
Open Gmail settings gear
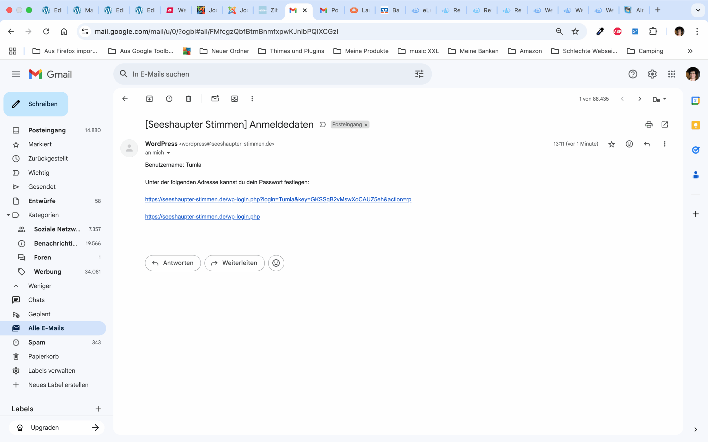pyautogui.click(x=652, y=74)
